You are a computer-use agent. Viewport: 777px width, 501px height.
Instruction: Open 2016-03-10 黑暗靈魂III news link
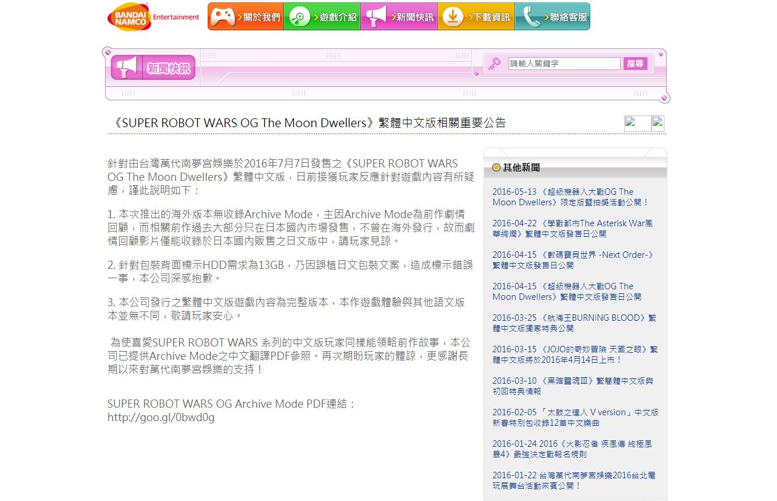click(x=572, y=386)
